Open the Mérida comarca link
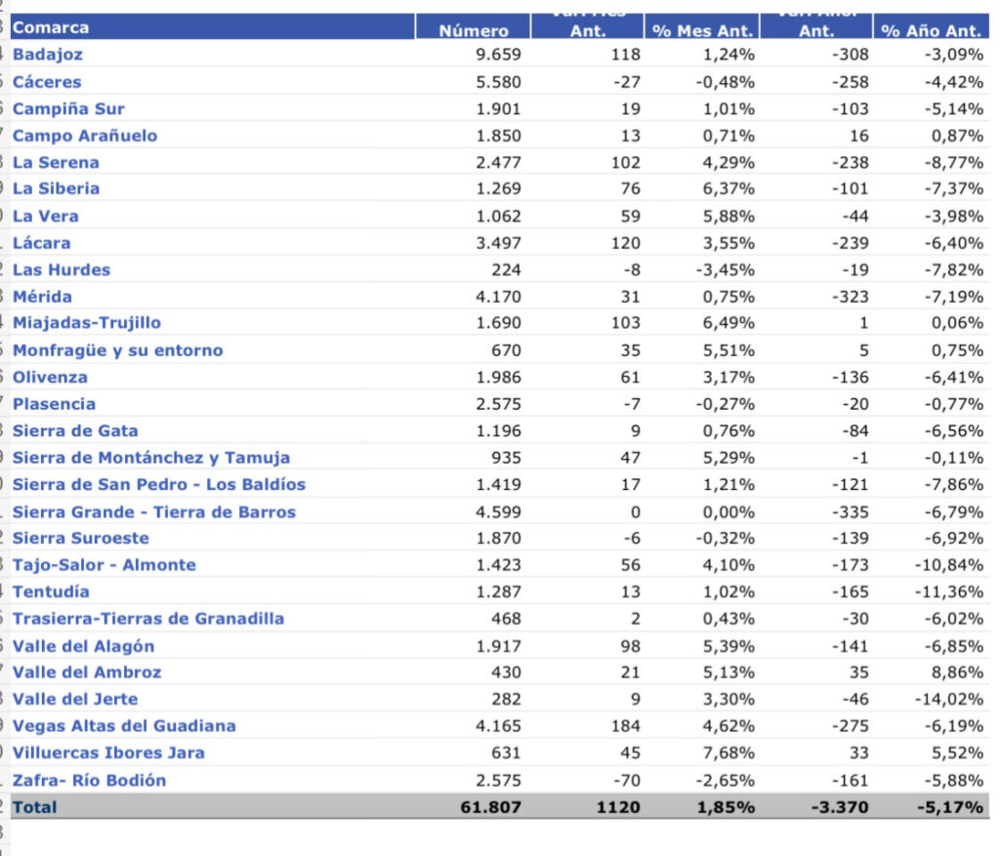This screenshot has height=856, width=1000. click(42, 297)
